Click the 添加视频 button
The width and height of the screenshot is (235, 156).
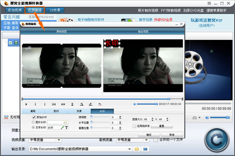pyautogui.click(x=15, y=10)
